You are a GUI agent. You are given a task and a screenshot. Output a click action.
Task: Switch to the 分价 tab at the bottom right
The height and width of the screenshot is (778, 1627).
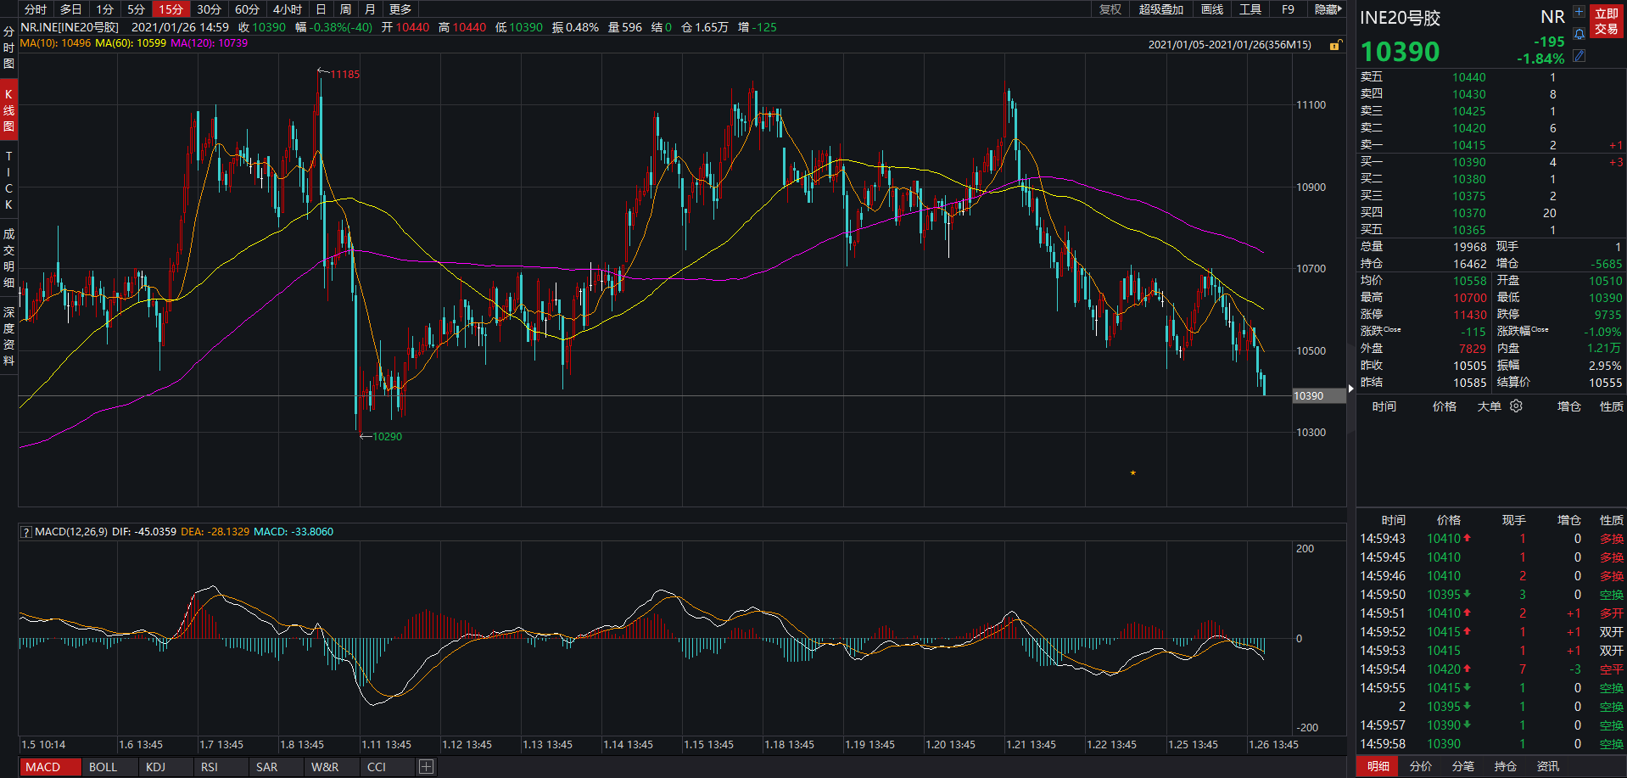(x=1421, y=766)
